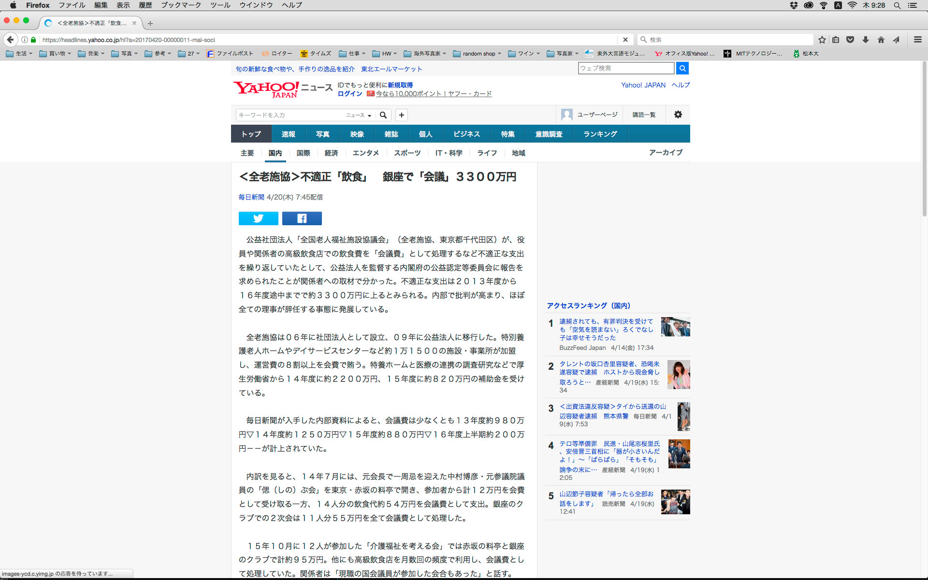928x580 pixels.
Task: Open the Yahoo news settings gear
Action: (x=678, y=115)
